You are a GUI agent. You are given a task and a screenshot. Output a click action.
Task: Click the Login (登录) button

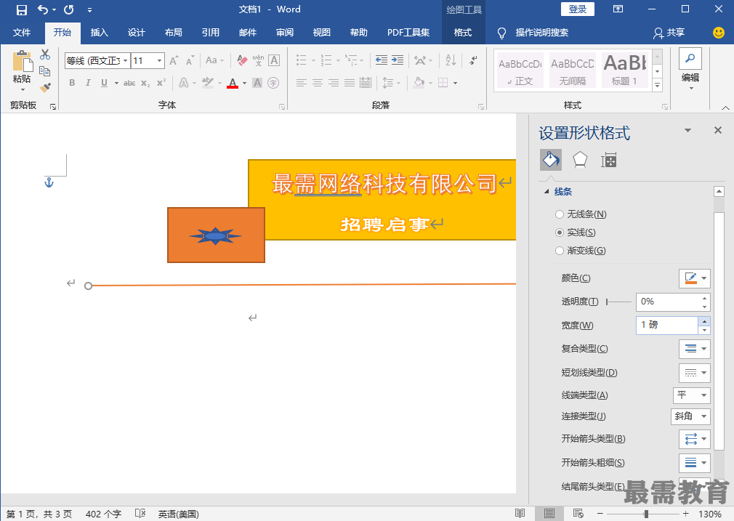point(578,9)
